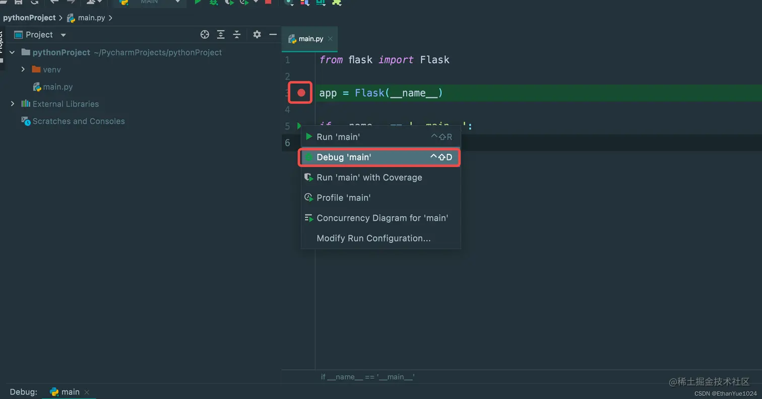Click the toolbar Back arrow
Viewport: 762px width, 399px height.
pyautogui.click(x=54, y=2)
